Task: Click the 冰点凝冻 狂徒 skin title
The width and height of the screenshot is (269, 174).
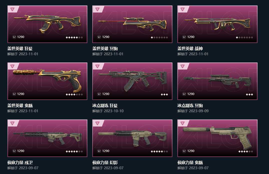Action: pos(105,105)
